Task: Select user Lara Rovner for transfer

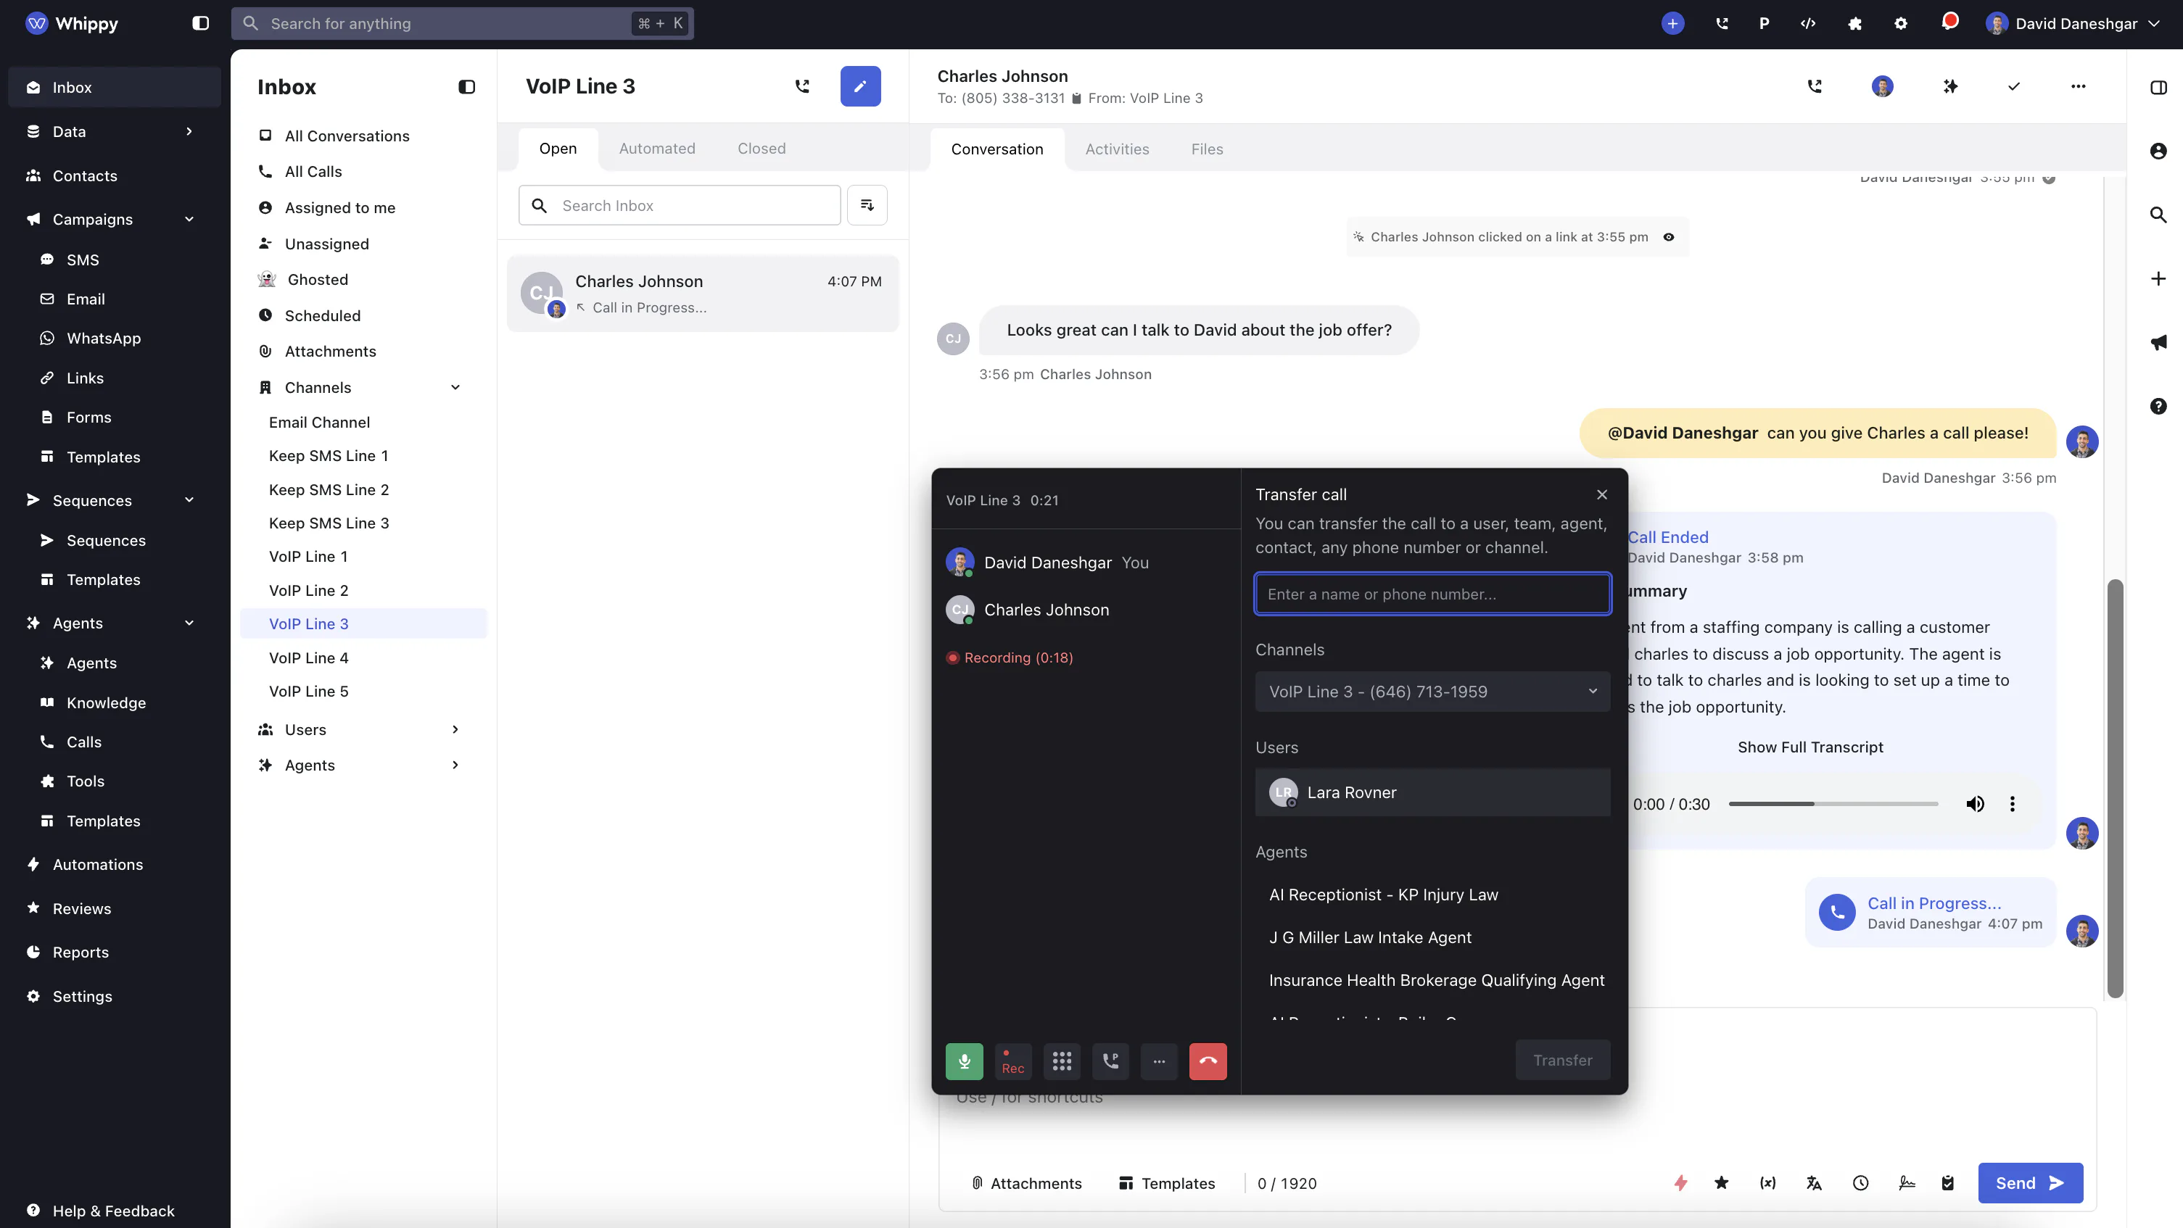Action: [x=1432, y=792]
